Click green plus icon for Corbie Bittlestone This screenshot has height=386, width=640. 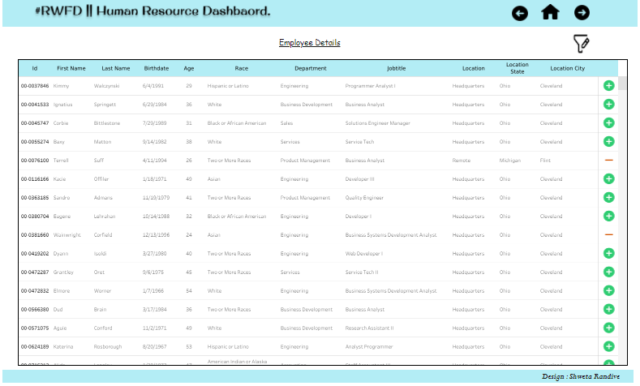(x=608, y=122)
